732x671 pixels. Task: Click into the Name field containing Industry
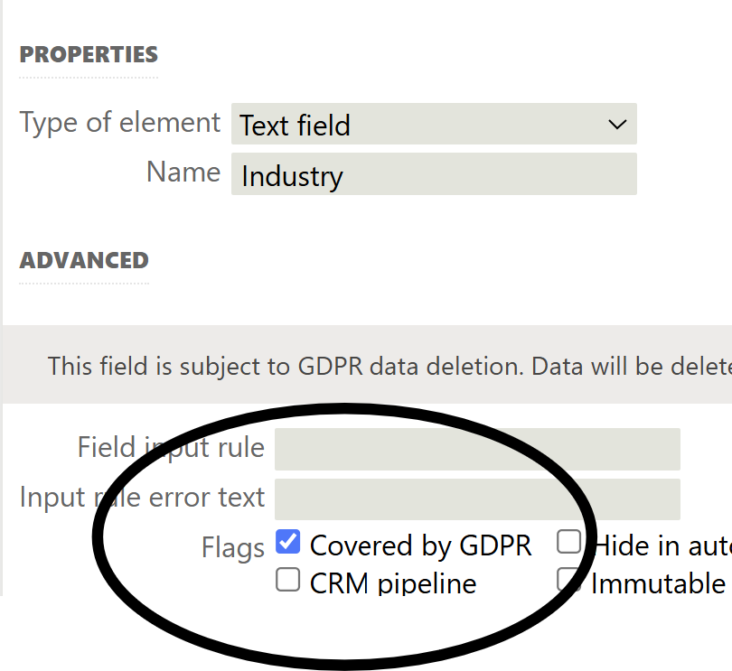point(434,174)
